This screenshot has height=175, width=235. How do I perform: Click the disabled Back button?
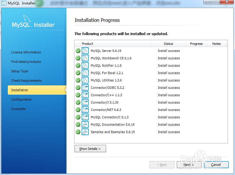click(x=162, y=165)
